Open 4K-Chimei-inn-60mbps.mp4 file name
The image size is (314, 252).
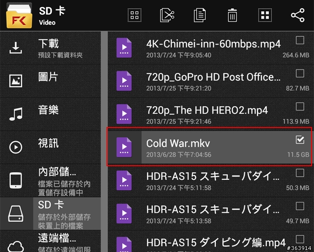213,44
